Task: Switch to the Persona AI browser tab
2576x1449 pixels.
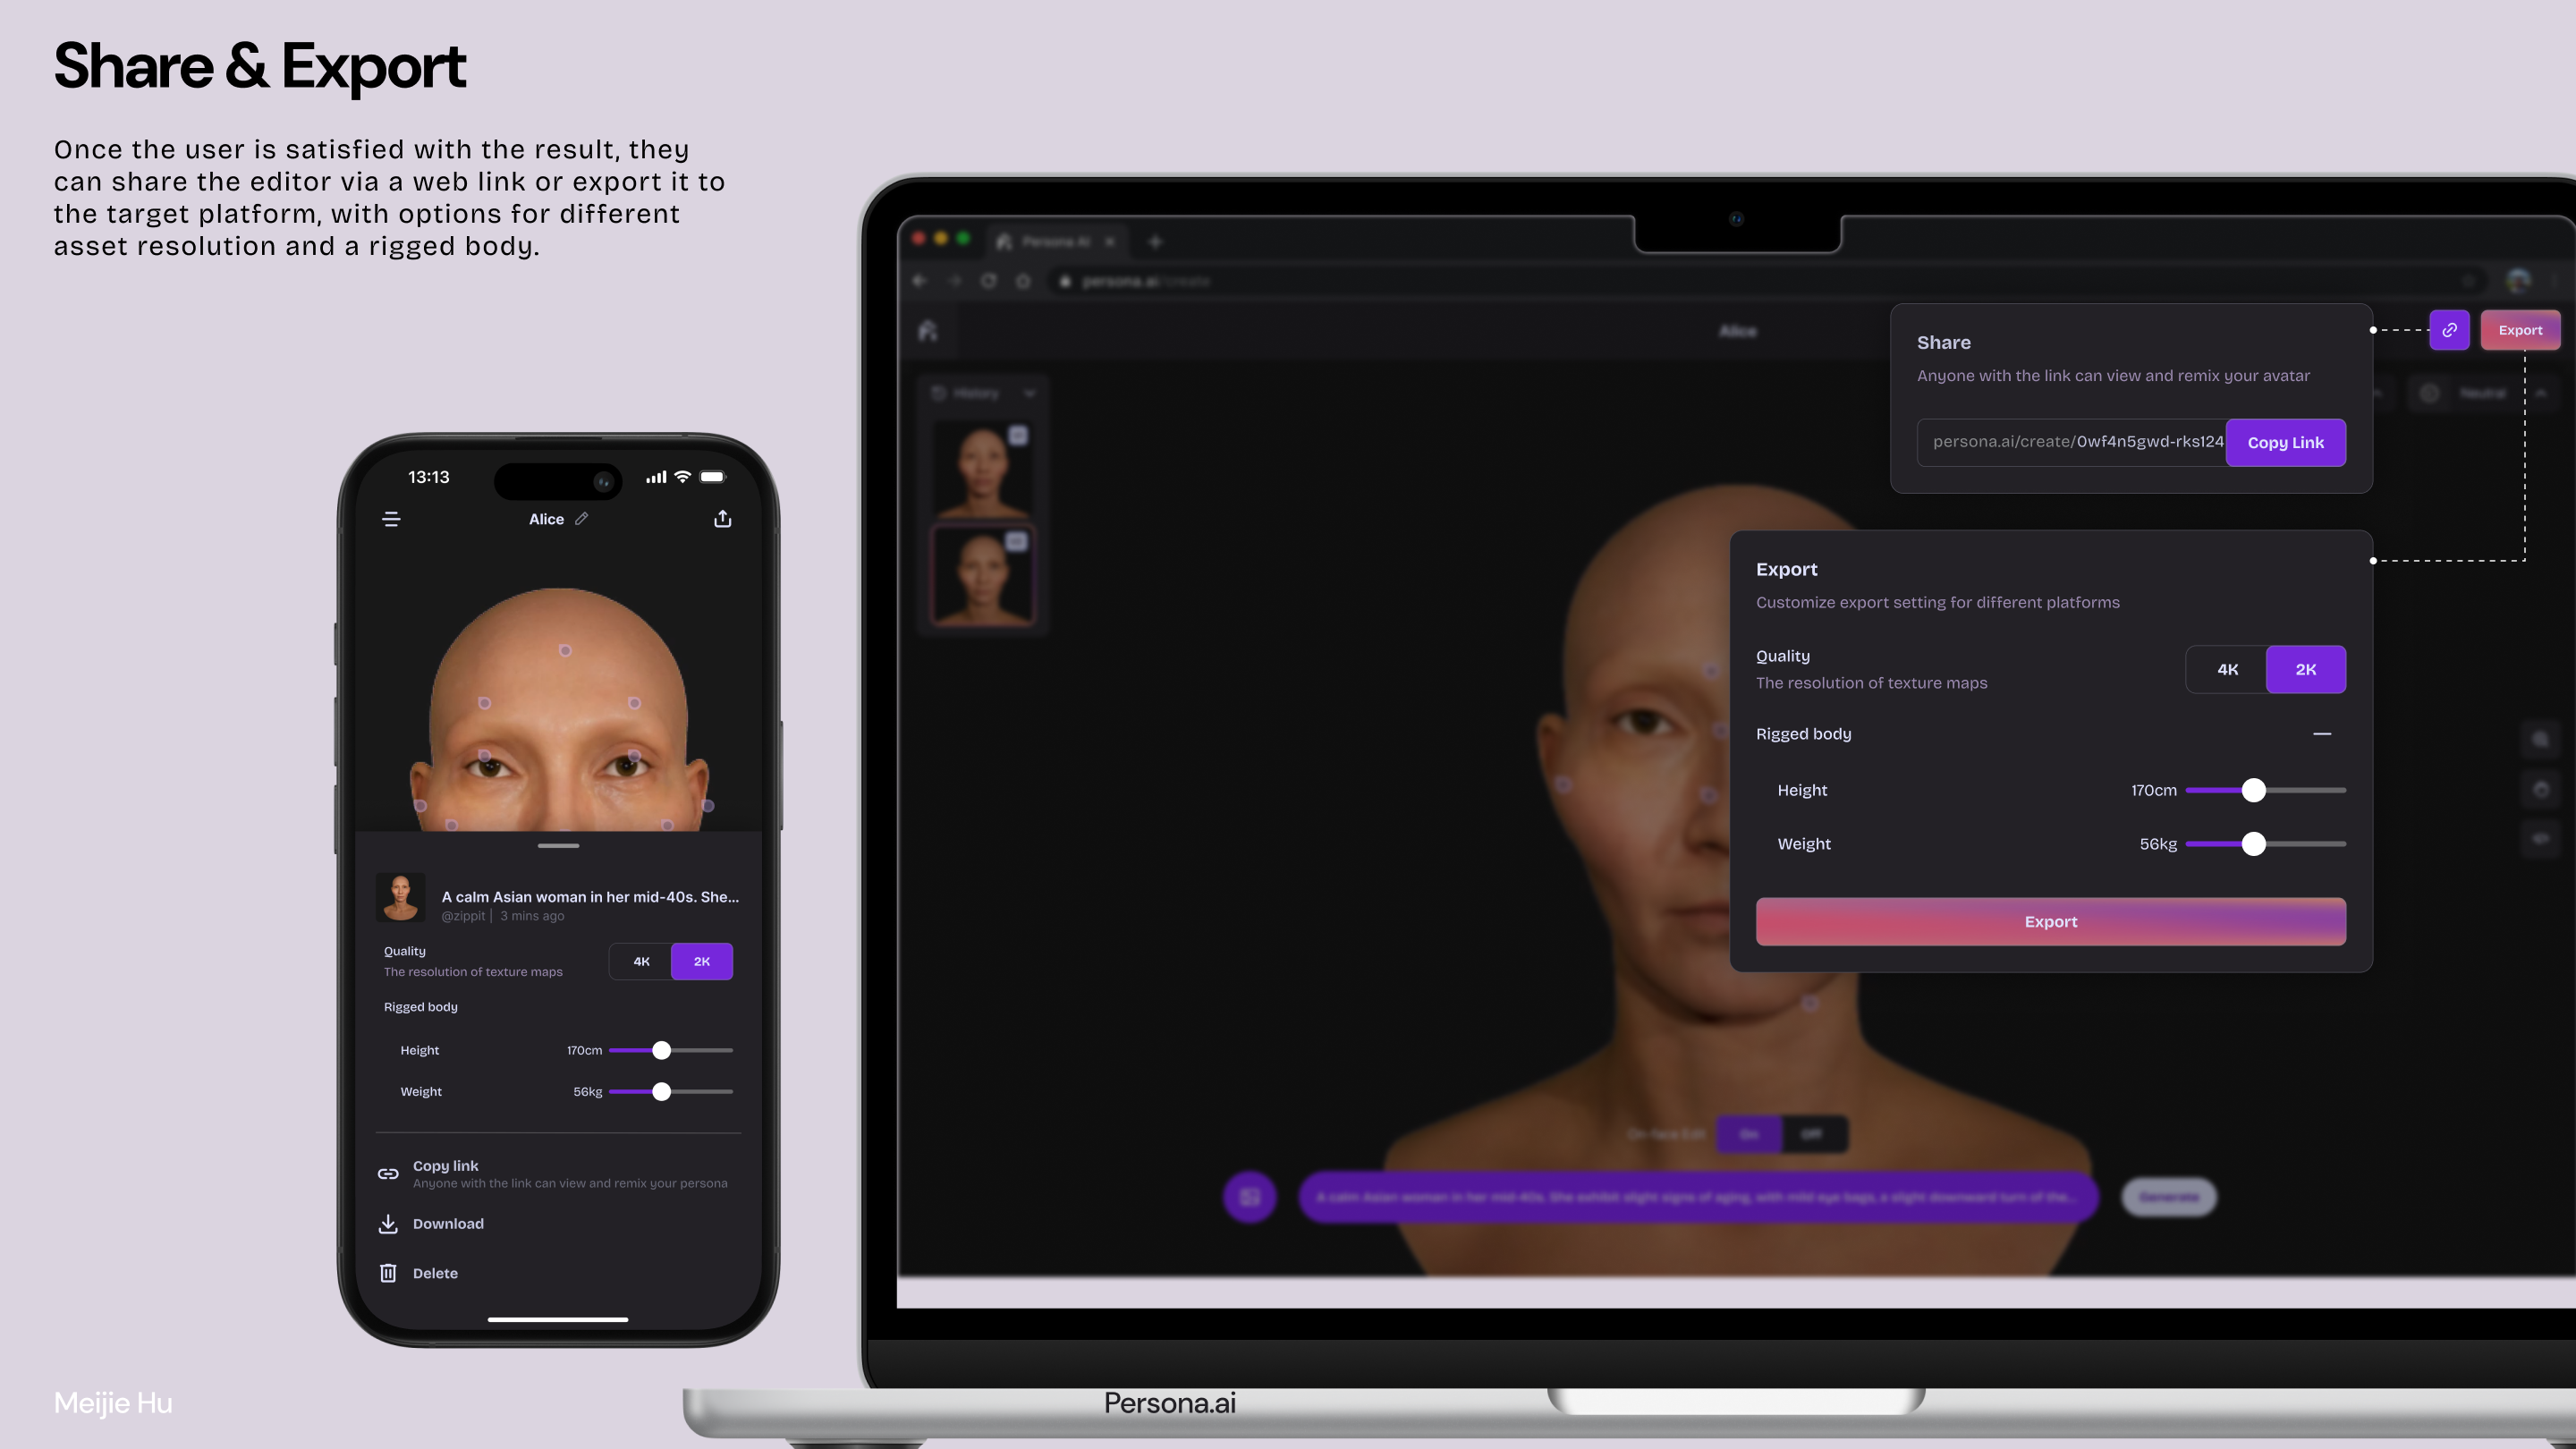Action: (1052, 241)
